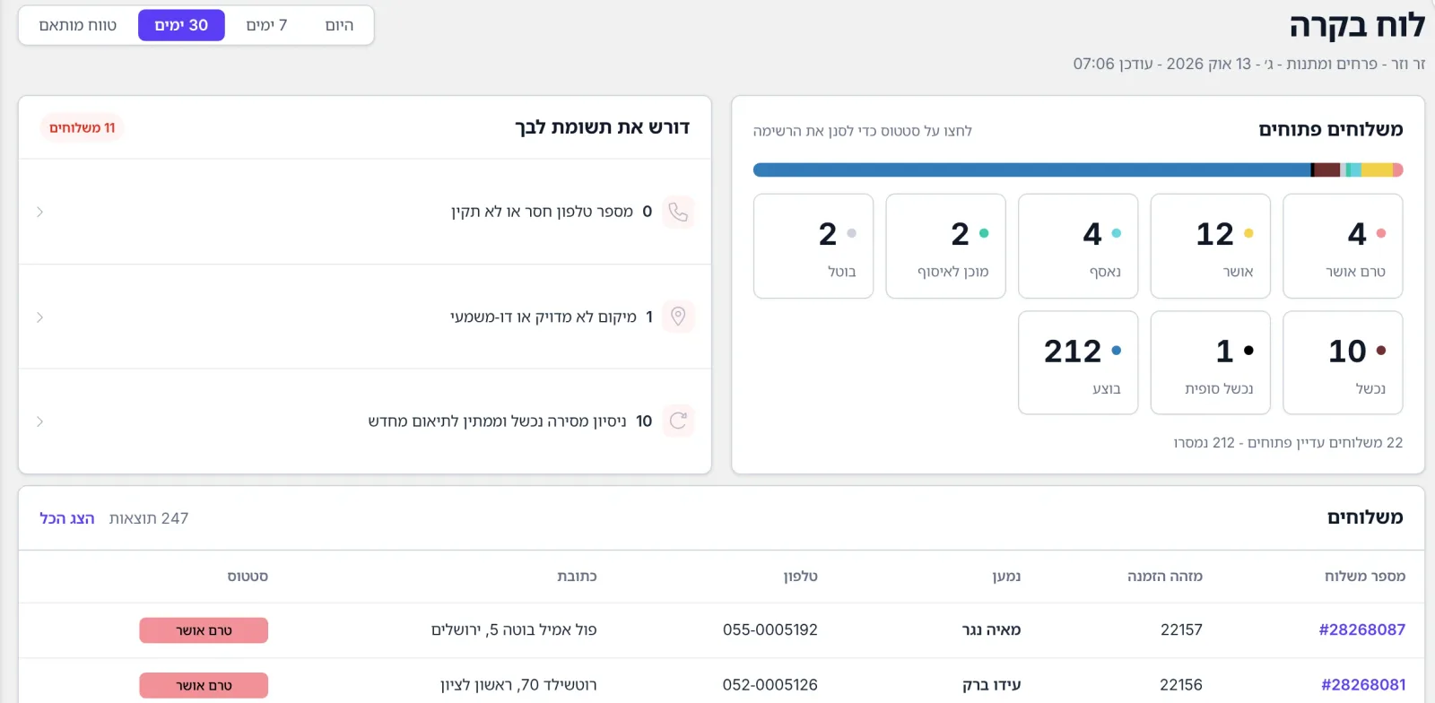Viewport: 1435px width, 703px height.
Task: Click the הצג הכל link
Action: click(67, 518)
